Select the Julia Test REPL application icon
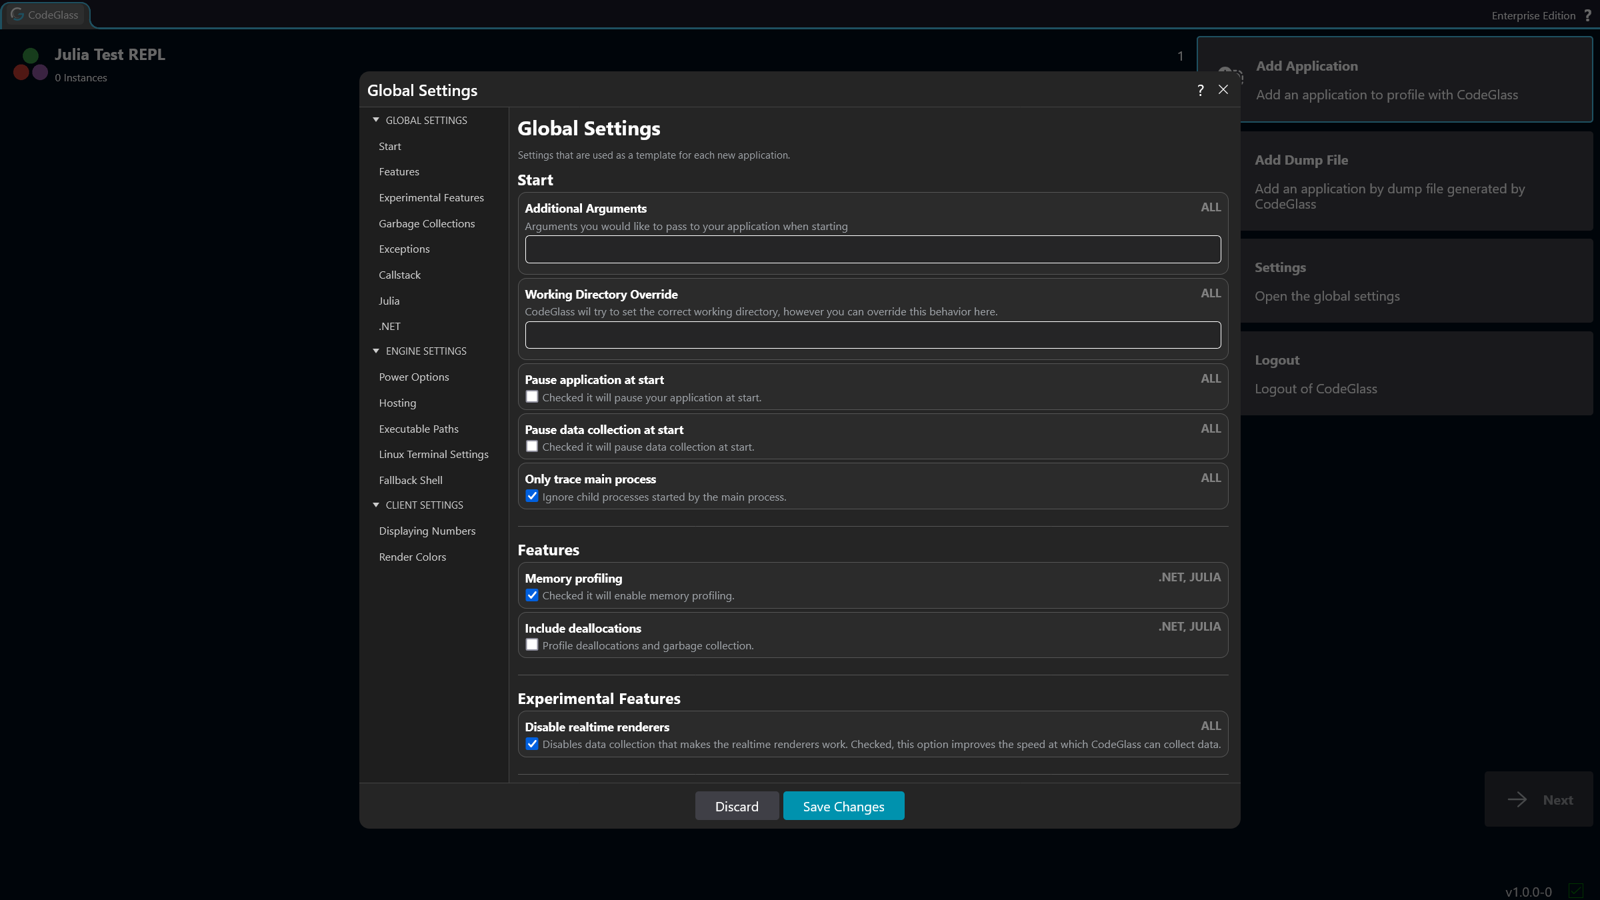Image resolution: width=1600 pixels, height=900 pixels. [30, 65]
